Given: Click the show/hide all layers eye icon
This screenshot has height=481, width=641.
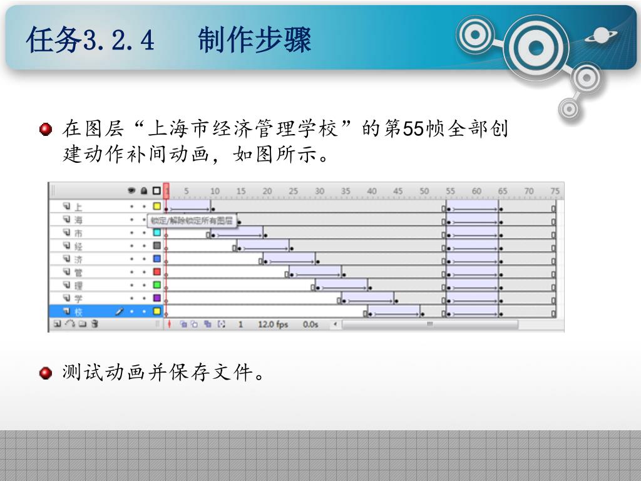Looking at the screenshot, I should click(x=131, y=191).
